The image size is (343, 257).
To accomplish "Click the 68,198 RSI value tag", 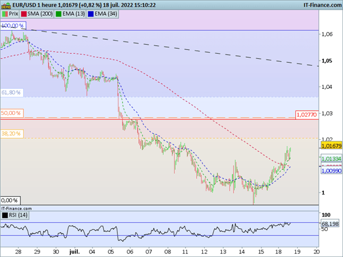I will (330, 224).
